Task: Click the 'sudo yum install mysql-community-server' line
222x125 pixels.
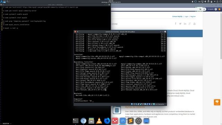Action: 21,11
